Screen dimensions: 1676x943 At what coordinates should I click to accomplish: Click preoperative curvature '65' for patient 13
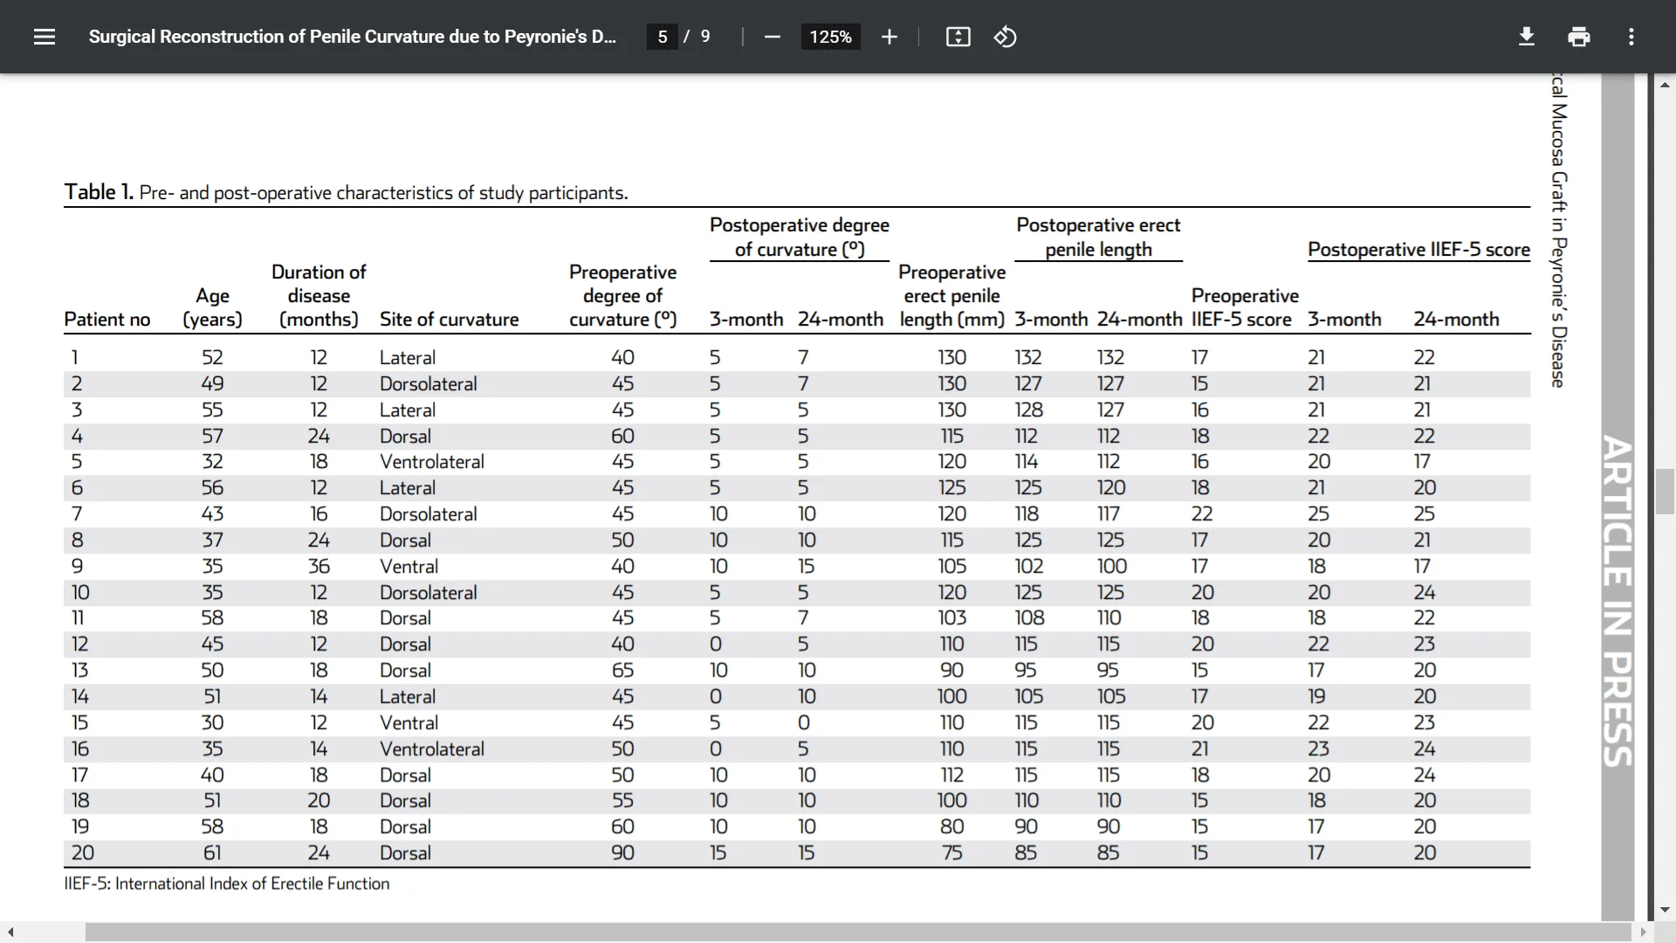point(622,671)
